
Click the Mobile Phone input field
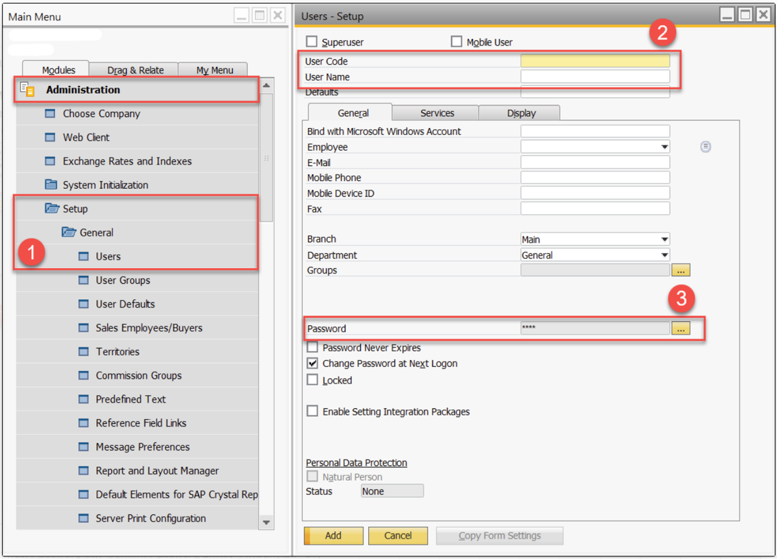[x=595, y=178]
